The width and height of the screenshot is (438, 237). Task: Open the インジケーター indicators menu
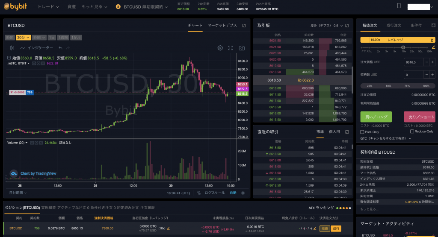coord(37,48)
